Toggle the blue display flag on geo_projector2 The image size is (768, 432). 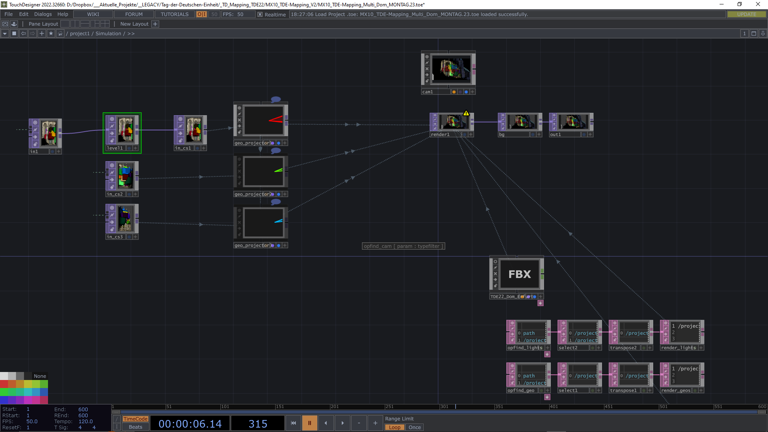coord(278,194)
